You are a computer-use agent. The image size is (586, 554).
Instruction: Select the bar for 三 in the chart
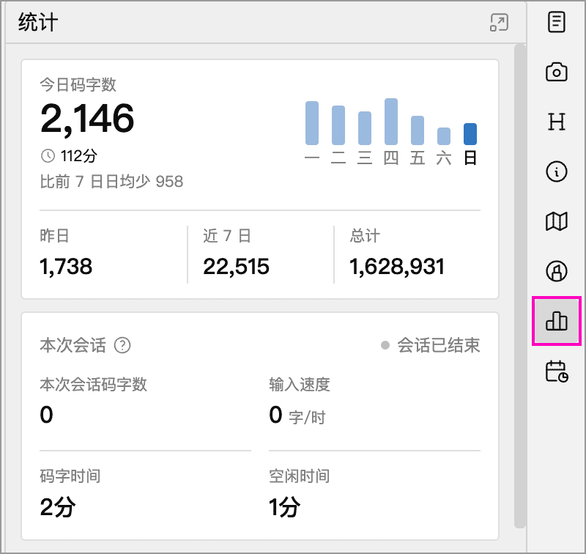(x=365, y=128)
